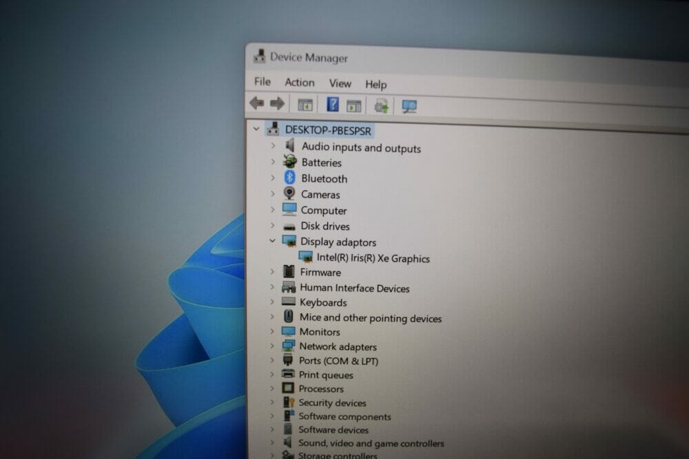Click the Display adaptors category icon

(x=289, y=241)
